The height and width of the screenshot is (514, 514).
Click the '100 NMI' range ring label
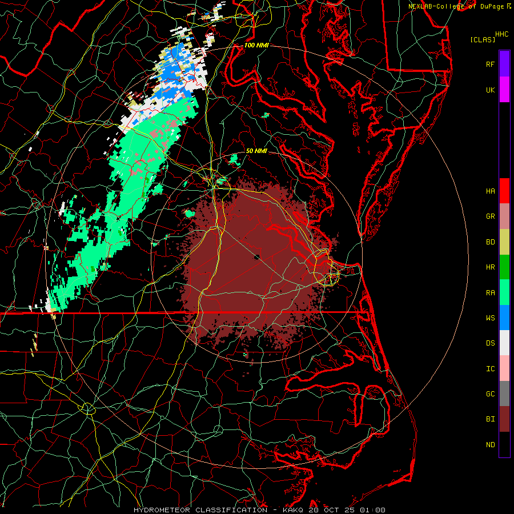(x=256, y=45)
